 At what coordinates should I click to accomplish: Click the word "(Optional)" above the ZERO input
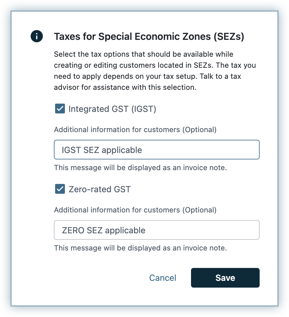pyautogui.click(x=199, y=210)
